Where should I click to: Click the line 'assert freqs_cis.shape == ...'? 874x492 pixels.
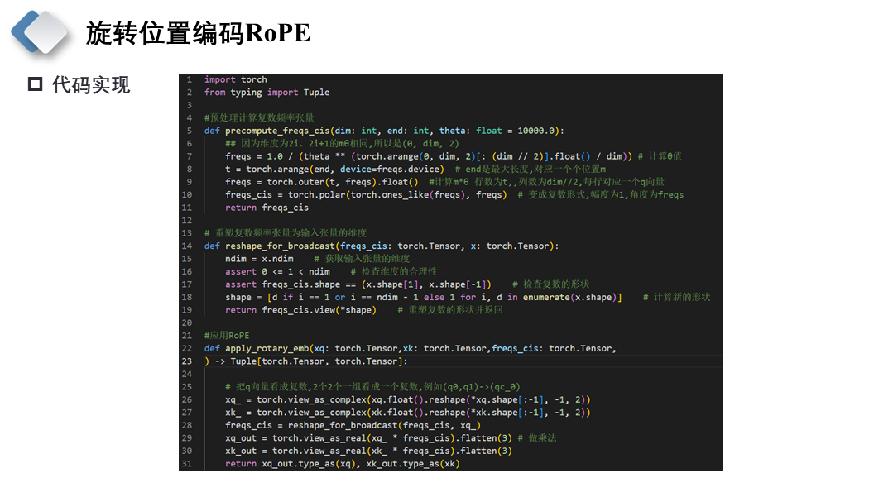(x=407, y=284)
